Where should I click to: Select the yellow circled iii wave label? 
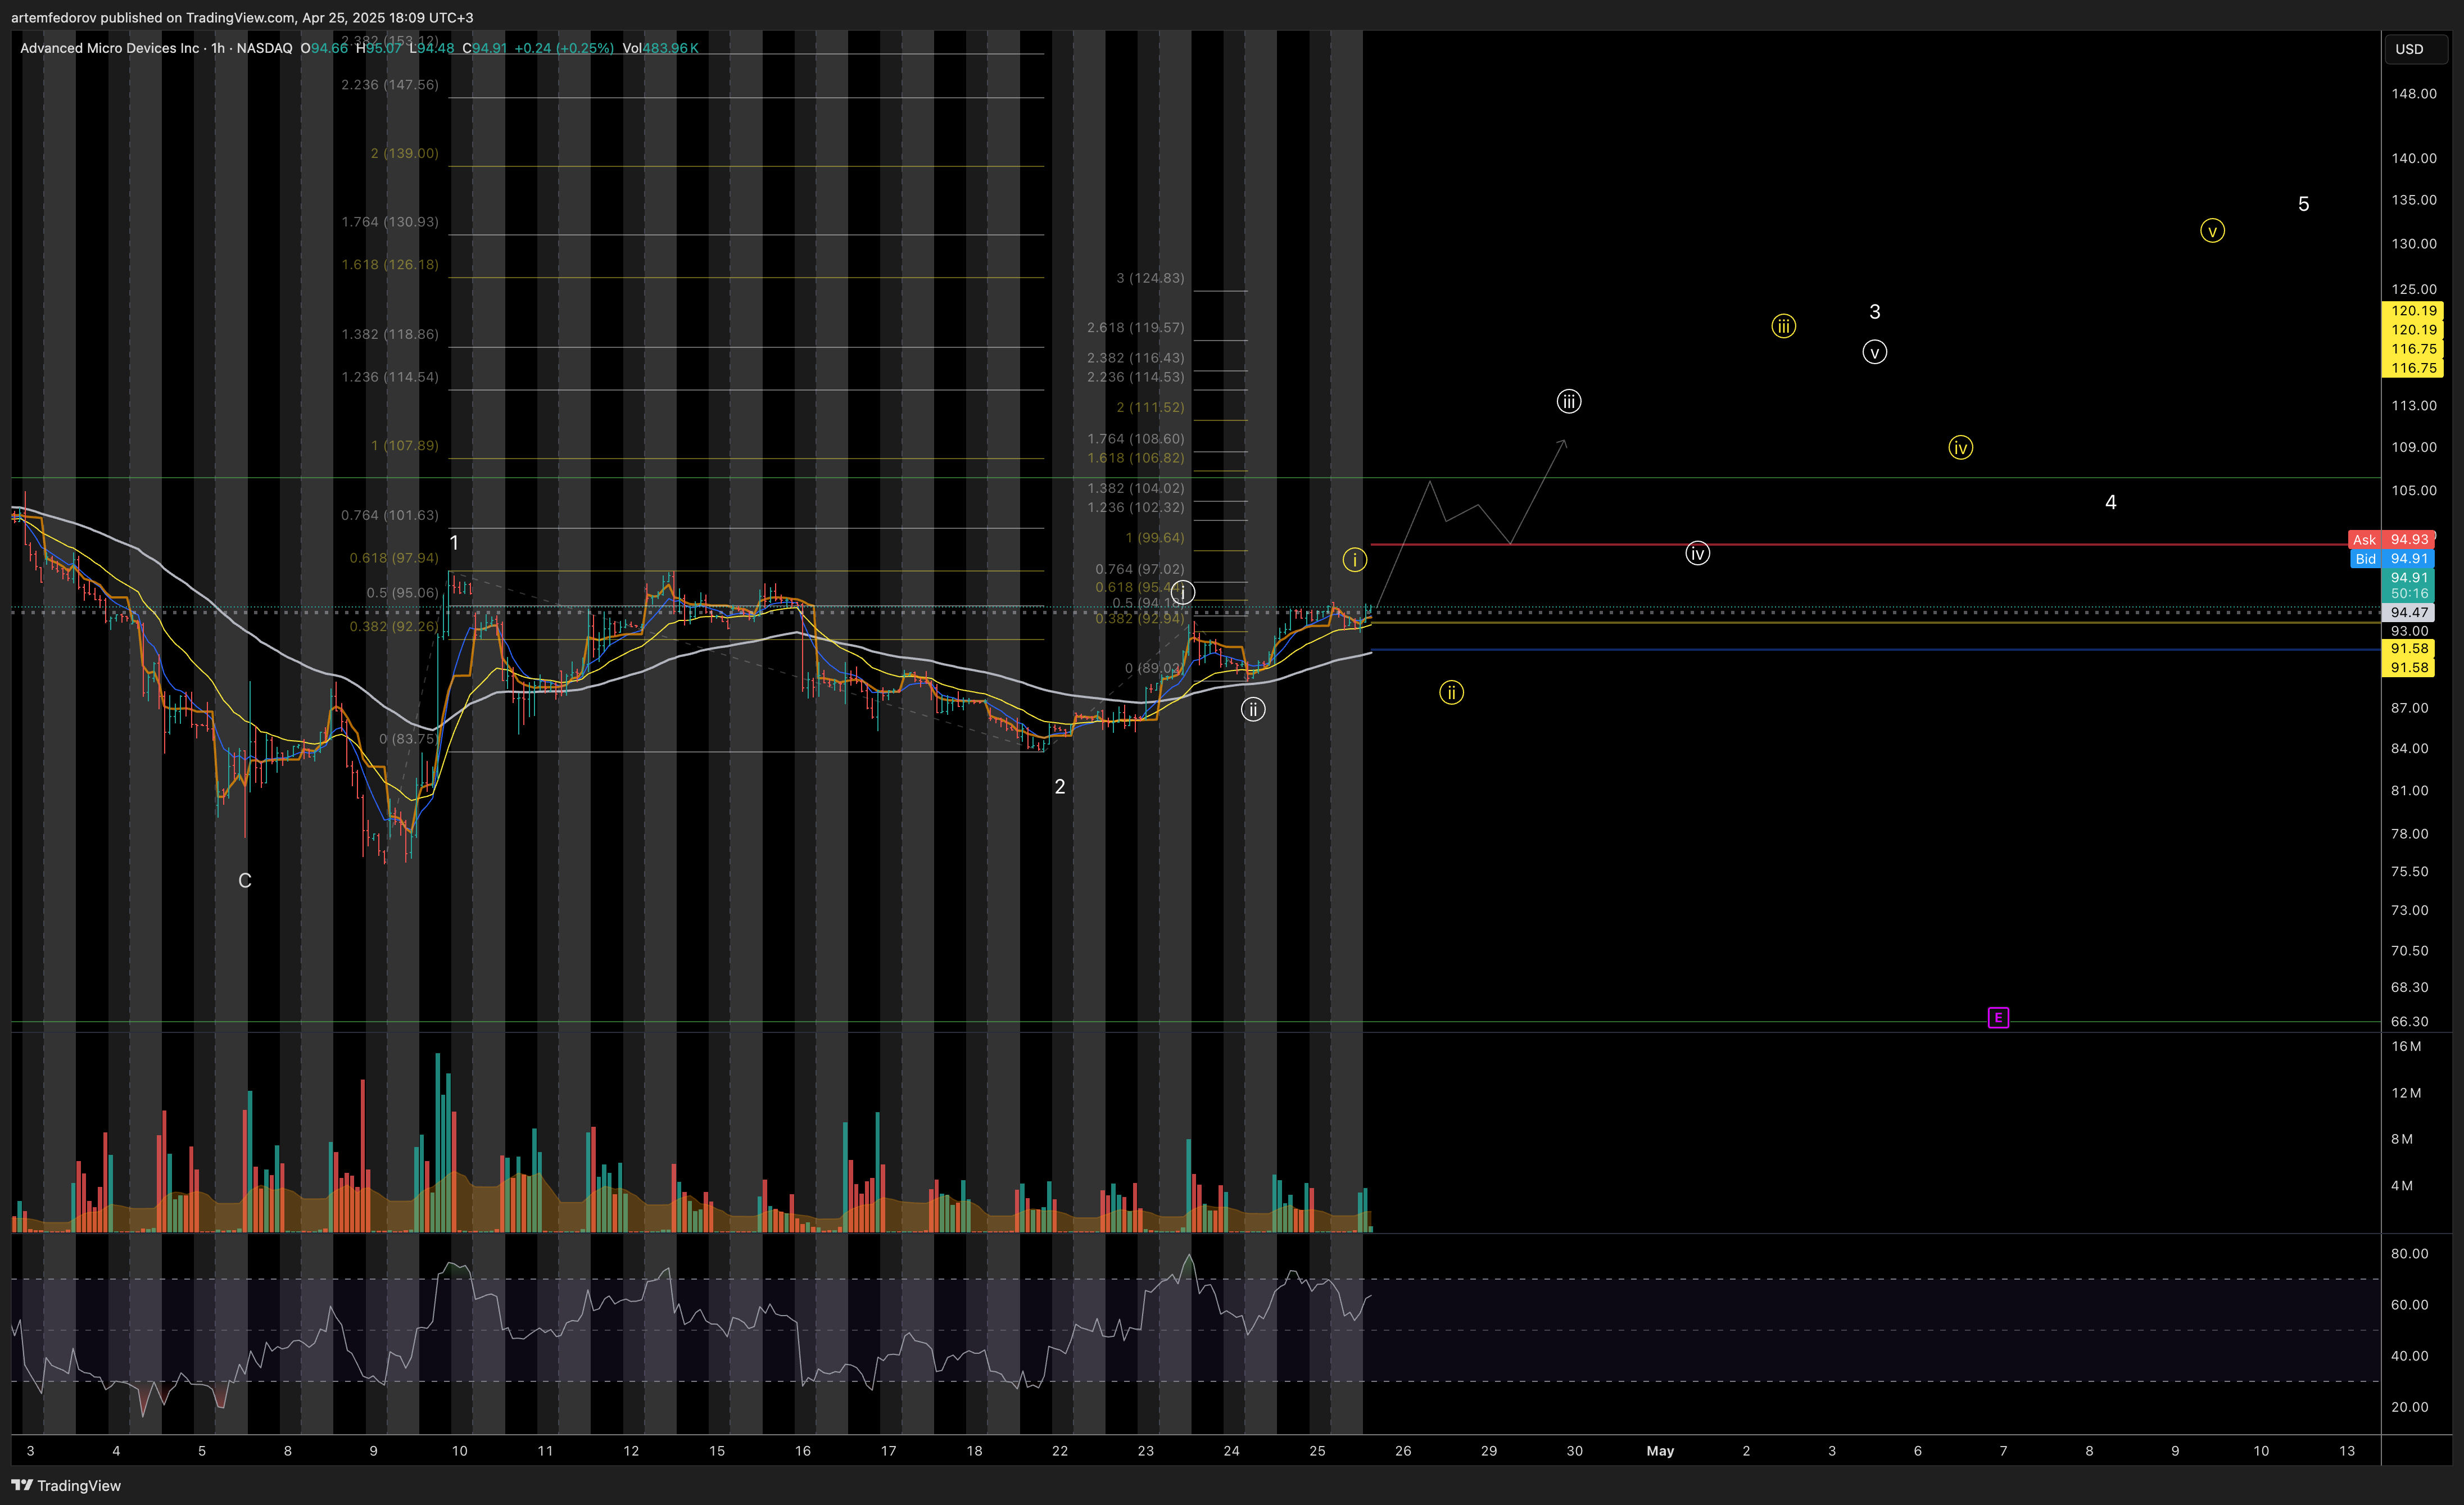(x=1783, y=326)
